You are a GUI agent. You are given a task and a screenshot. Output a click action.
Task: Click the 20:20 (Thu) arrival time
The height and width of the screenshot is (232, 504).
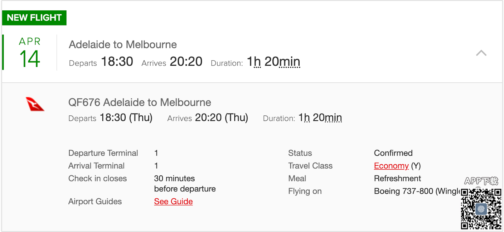point(221,118)
